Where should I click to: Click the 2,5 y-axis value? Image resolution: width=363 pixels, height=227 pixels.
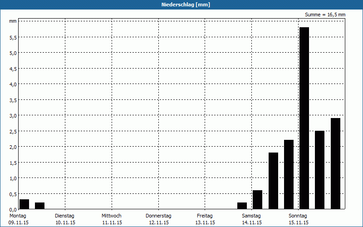pyautogui.click(x=13, y=131)
